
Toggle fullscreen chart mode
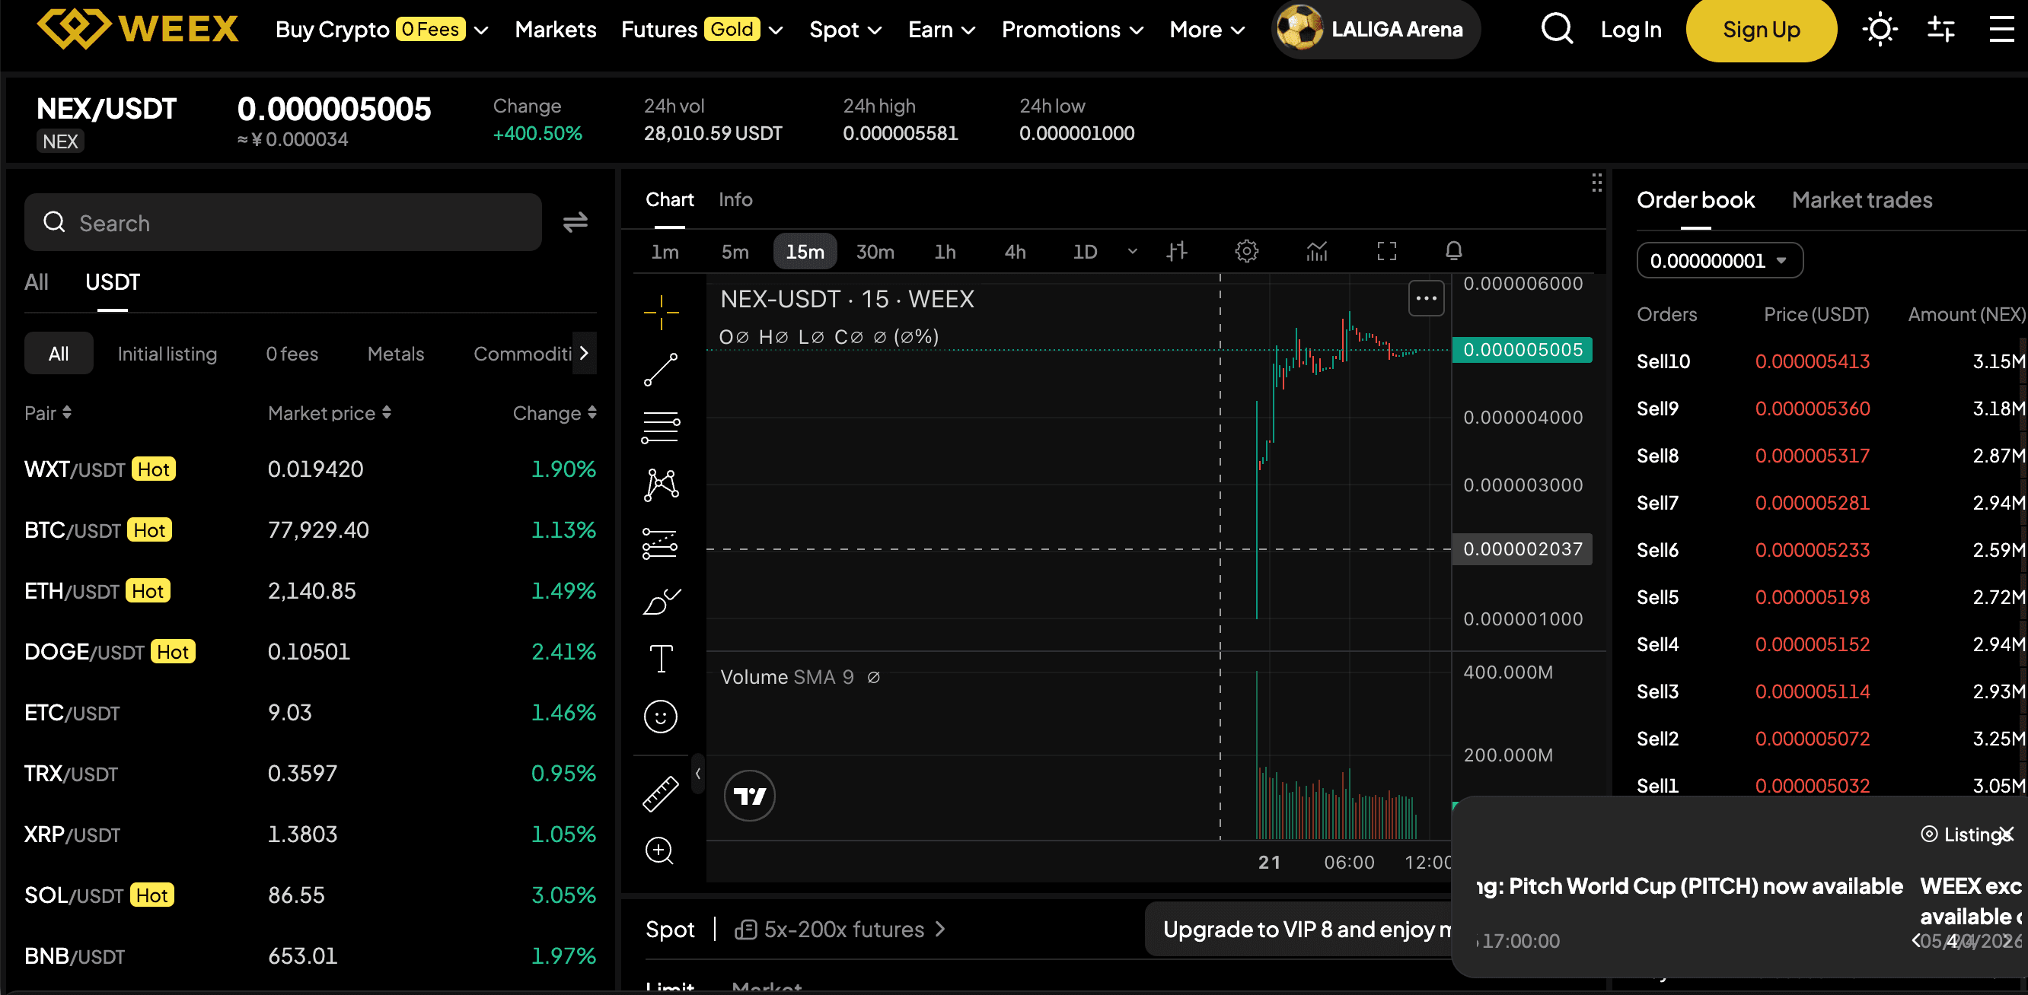1387,252
